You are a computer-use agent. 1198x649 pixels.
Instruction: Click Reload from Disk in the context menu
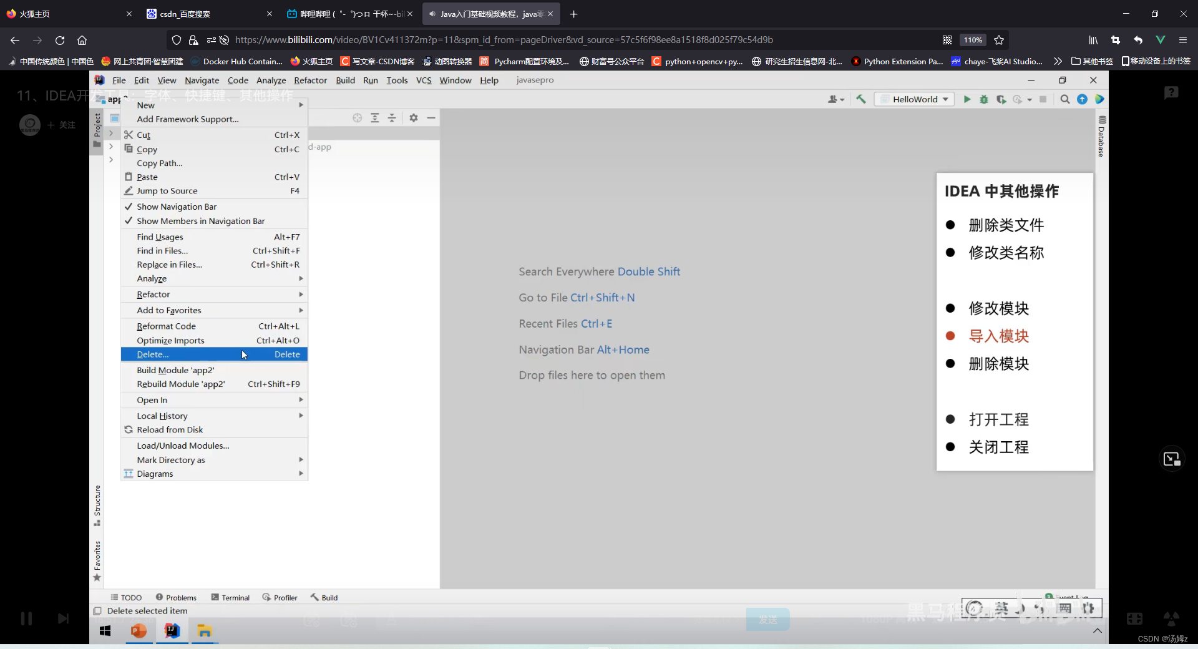(x=214, y=429)
